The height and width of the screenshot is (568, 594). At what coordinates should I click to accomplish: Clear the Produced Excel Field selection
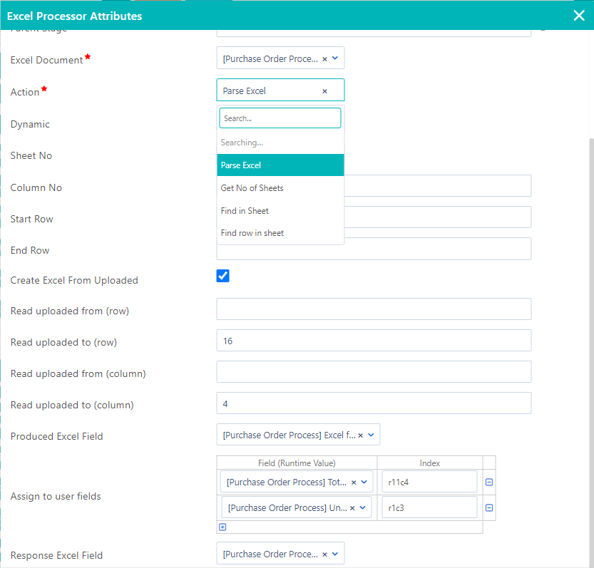(x=361, y=434)
